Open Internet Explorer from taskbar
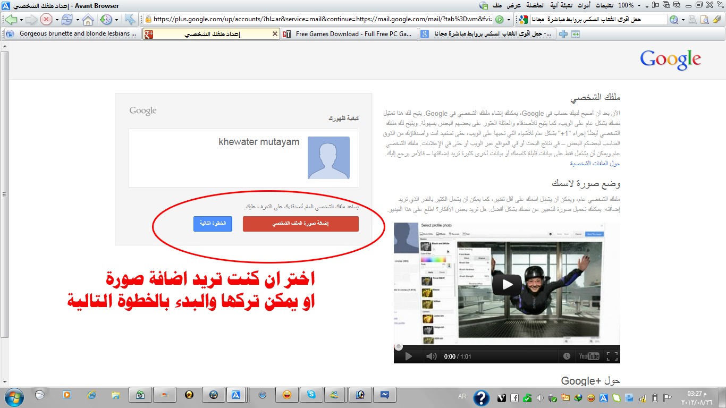The image size is (726, 408). click(91, 395)
